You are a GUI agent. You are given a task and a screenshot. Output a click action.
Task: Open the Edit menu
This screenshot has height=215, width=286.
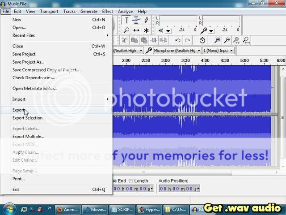pos(17,12)
